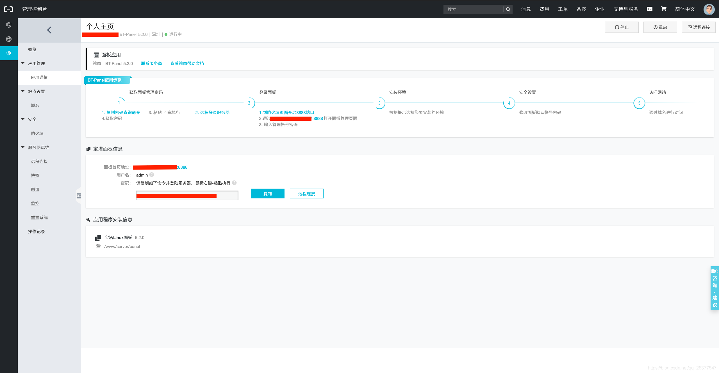Click the 远程登录服务器 step link
This screenshot has height=373, width=719.
pyautogui.click(x=212, y=112)
